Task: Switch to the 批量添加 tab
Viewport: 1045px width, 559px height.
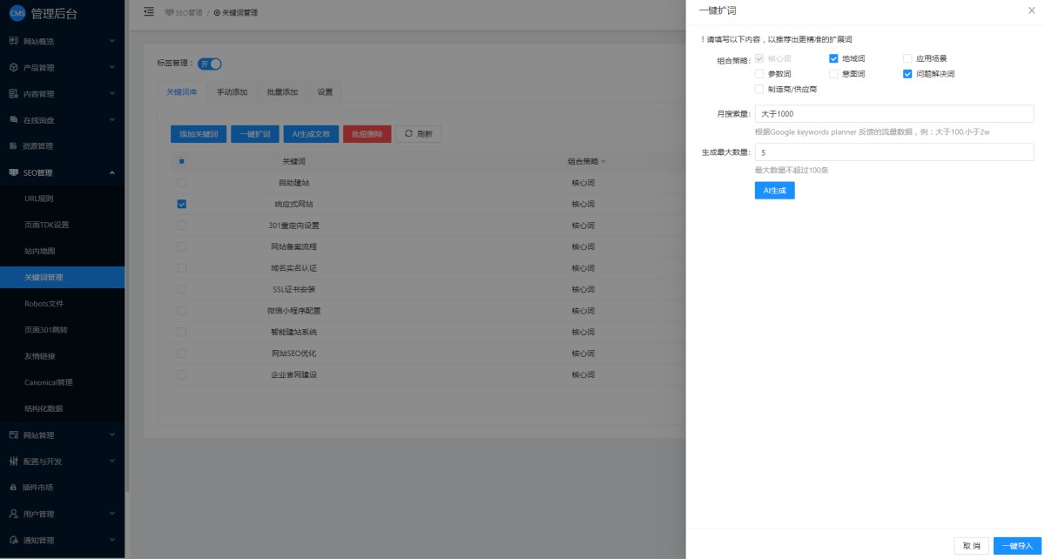Action: 282,91
